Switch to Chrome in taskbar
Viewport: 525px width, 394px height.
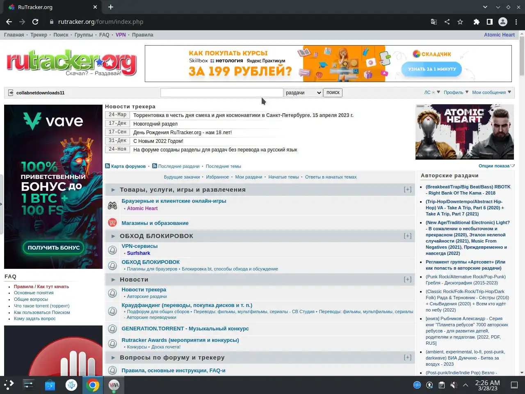(93, 385)
